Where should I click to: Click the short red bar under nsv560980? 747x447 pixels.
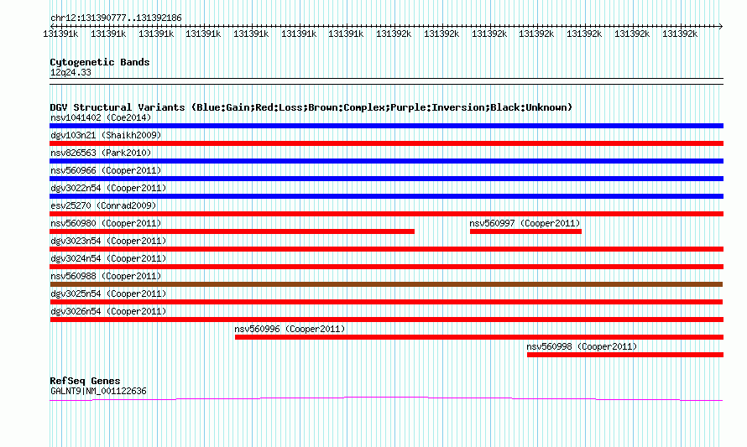click(x=232, y=231)
